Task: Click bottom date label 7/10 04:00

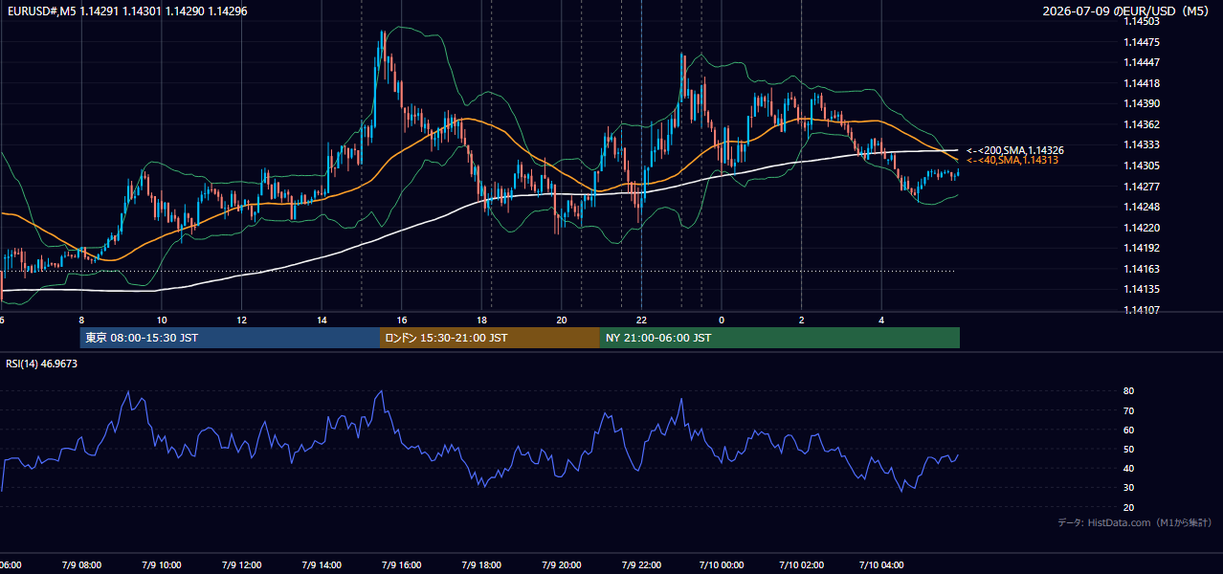Action: 881,565
